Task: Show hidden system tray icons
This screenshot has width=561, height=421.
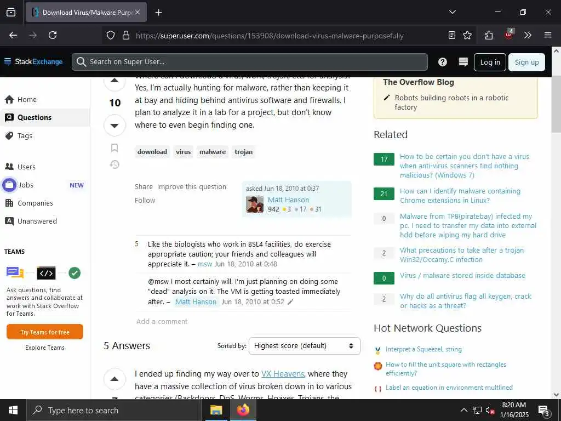Action: [463, 410]
